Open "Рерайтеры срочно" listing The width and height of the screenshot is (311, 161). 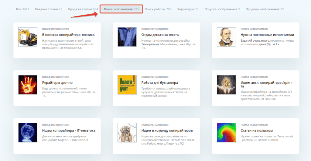click(x=57, y=83)
